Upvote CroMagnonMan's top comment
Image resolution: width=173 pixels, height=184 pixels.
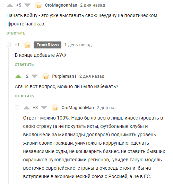[10, 5]
